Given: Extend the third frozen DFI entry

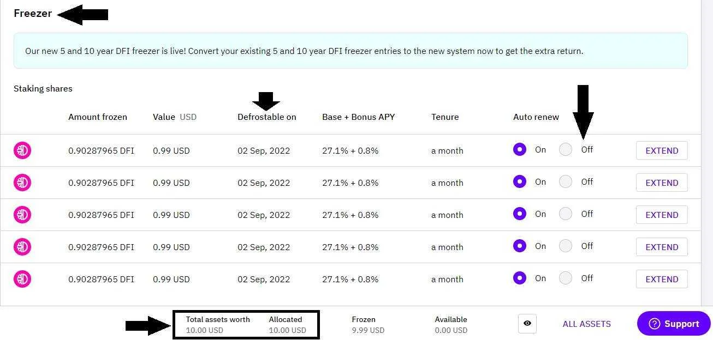Looking at the screenshot, I should 662,215.
